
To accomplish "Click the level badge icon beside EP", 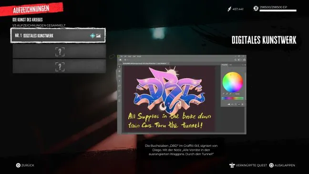I will [256, 9].
